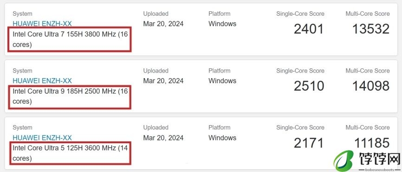This screenshot has height=172, width=402.
Task: Click Windows platform in the second result
Action: tap(222, 80)
